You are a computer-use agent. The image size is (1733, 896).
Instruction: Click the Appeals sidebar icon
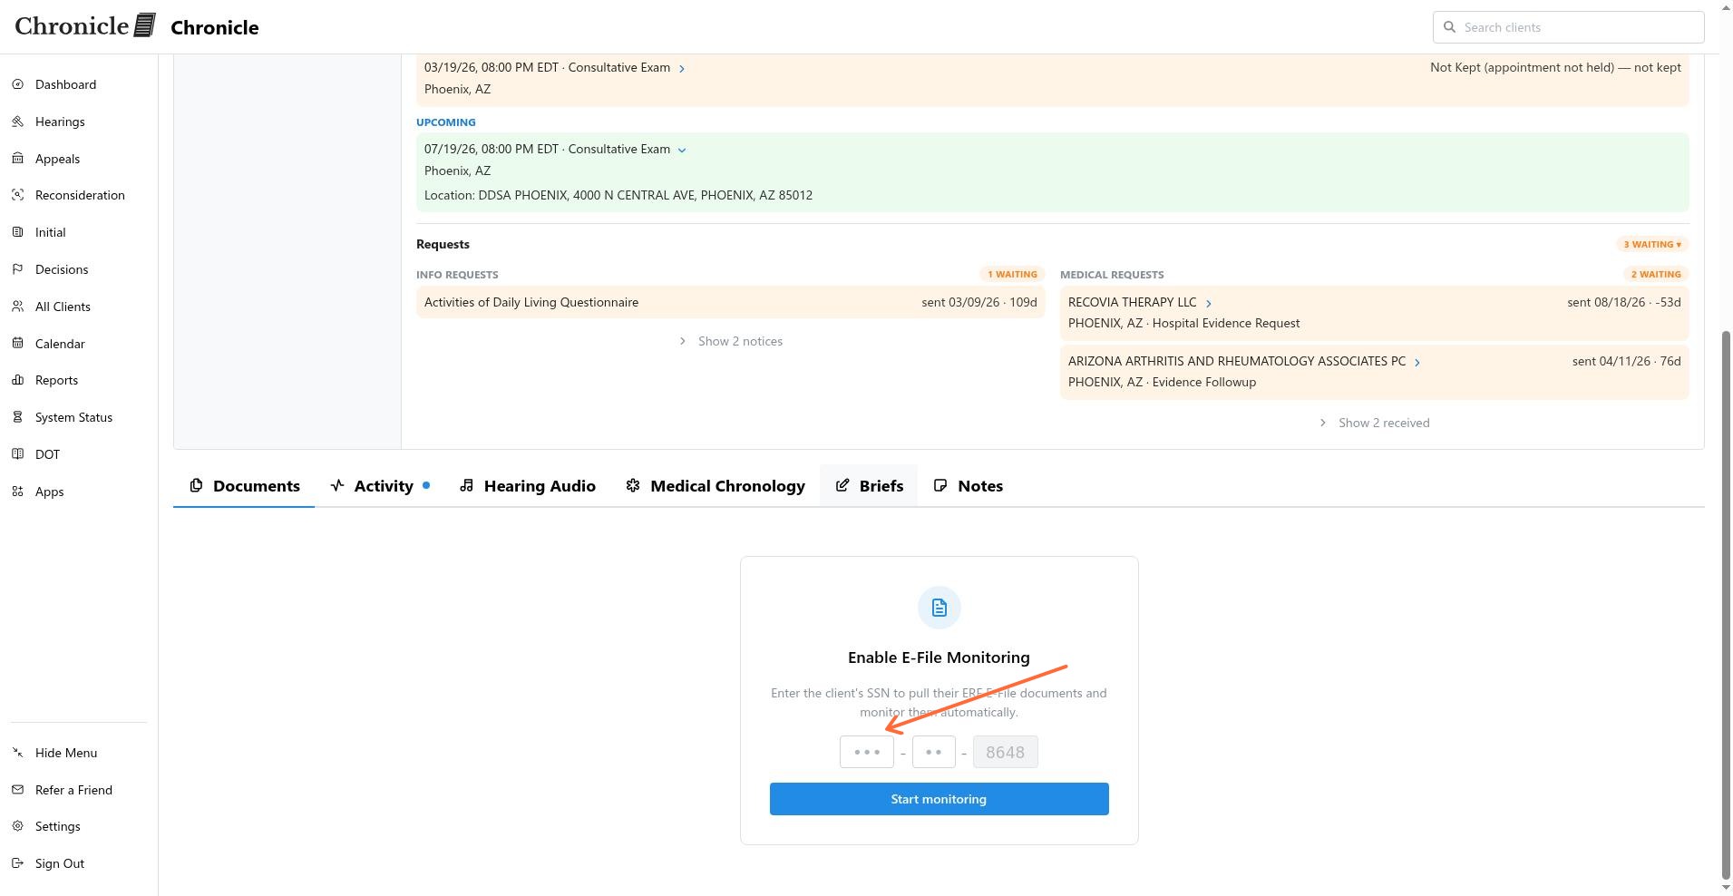[x=17, y=159]
